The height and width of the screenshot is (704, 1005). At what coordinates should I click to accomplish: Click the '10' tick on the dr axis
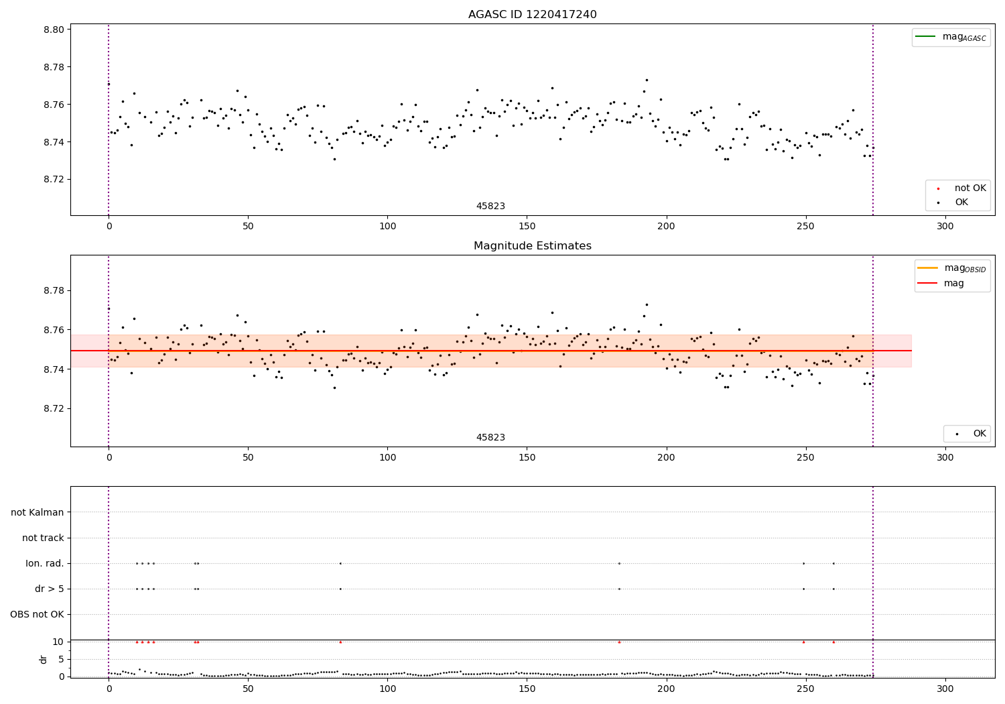coord(58,642)
